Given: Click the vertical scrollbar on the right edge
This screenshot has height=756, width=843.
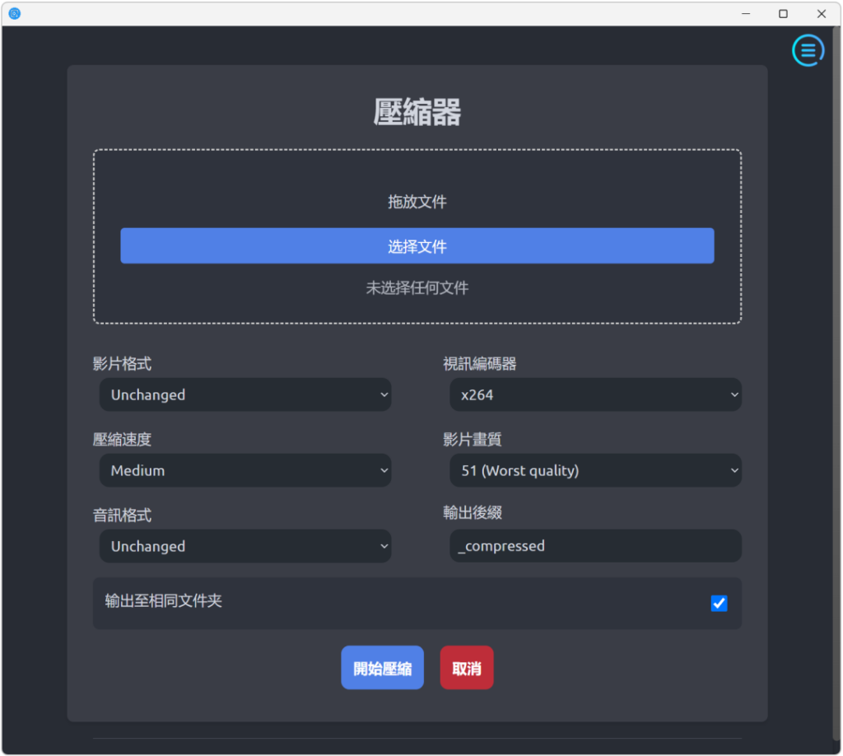Looking at the screenshot, I should [836, 329].
